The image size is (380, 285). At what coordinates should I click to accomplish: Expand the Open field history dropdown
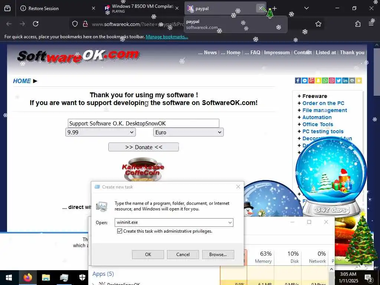click(x=230, y=223)
